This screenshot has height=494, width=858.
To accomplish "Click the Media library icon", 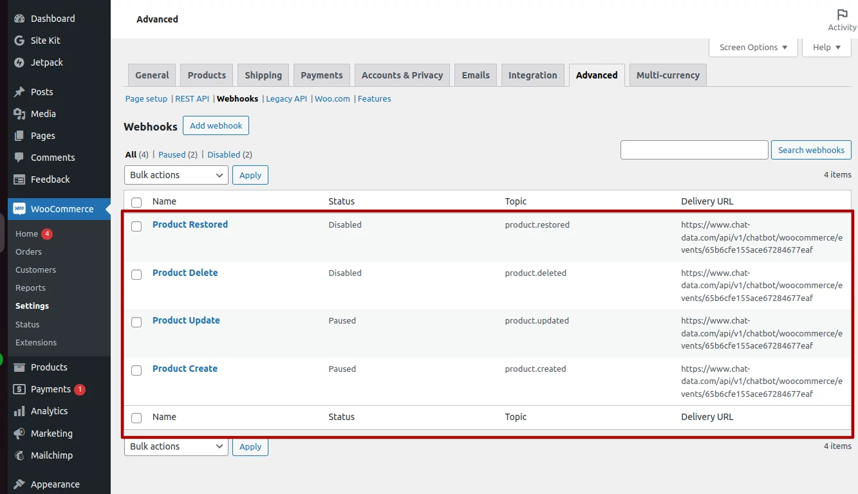I will click(x=19, y=114).
